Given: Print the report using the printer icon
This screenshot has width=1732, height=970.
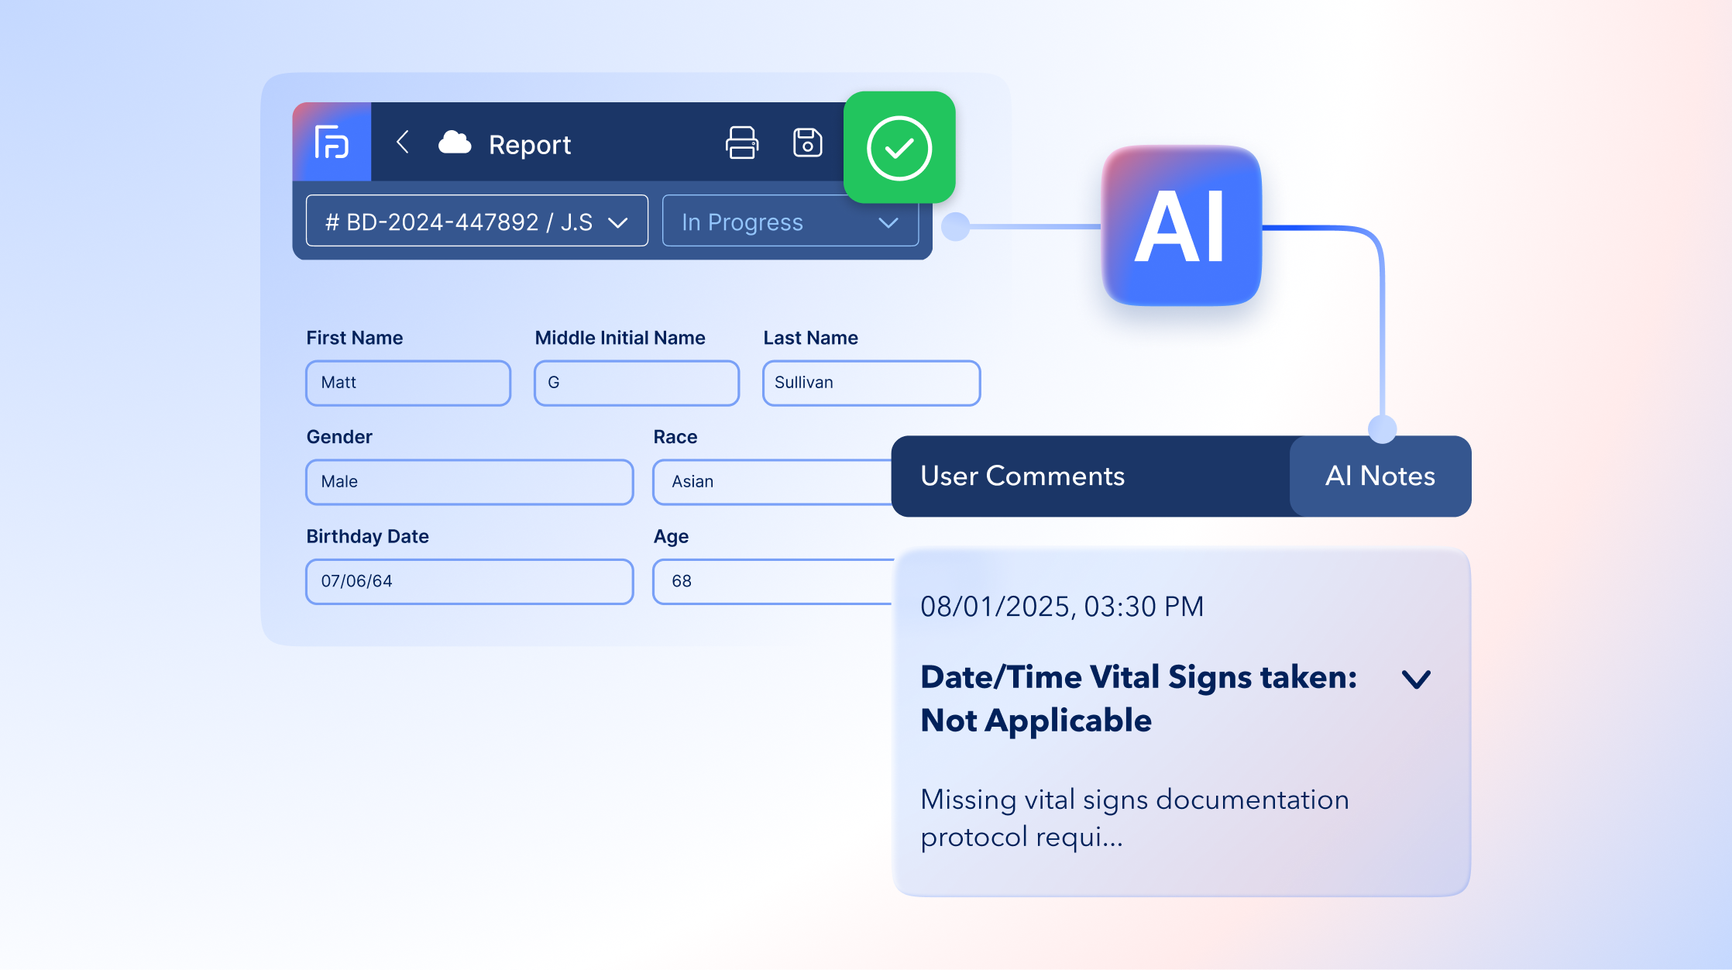Looking at the screenshot, I should point(741,143).
